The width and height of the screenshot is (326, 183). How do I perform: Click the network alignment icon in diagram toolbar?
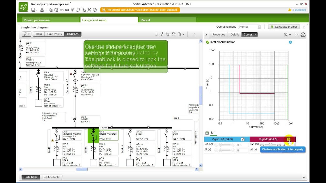162,34
